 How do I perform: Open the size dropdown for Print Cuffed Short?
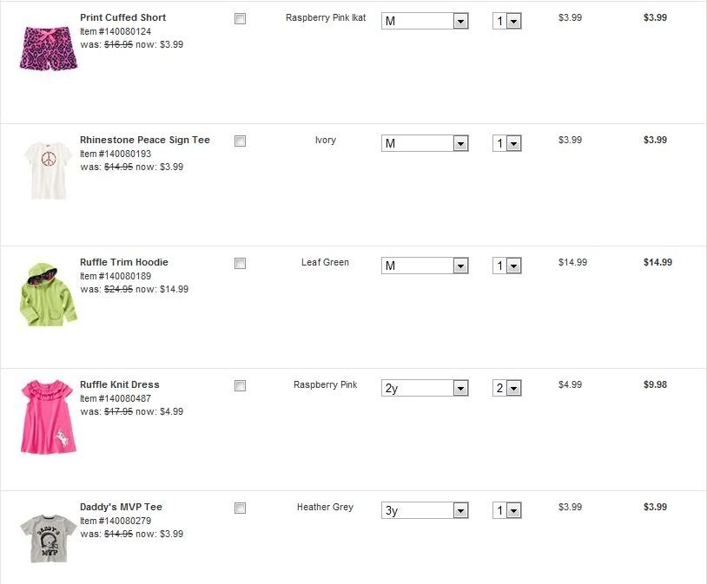click(x=425, y=21)
